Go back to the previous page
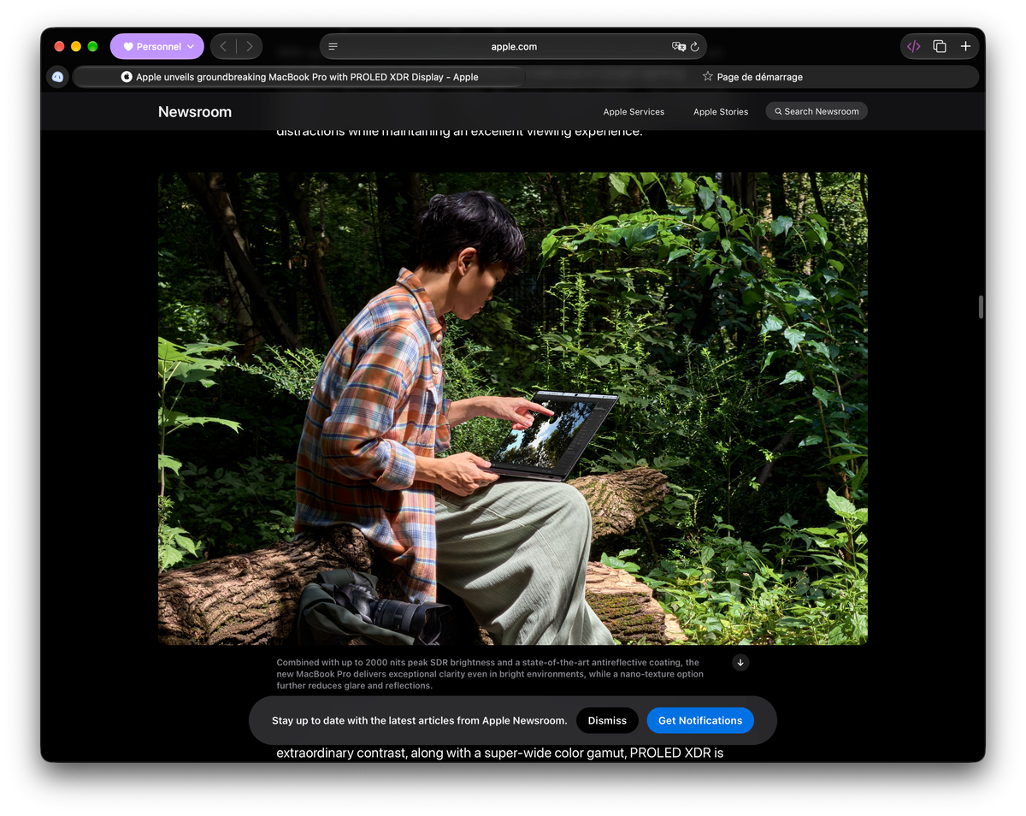 [x=223, y=46]
